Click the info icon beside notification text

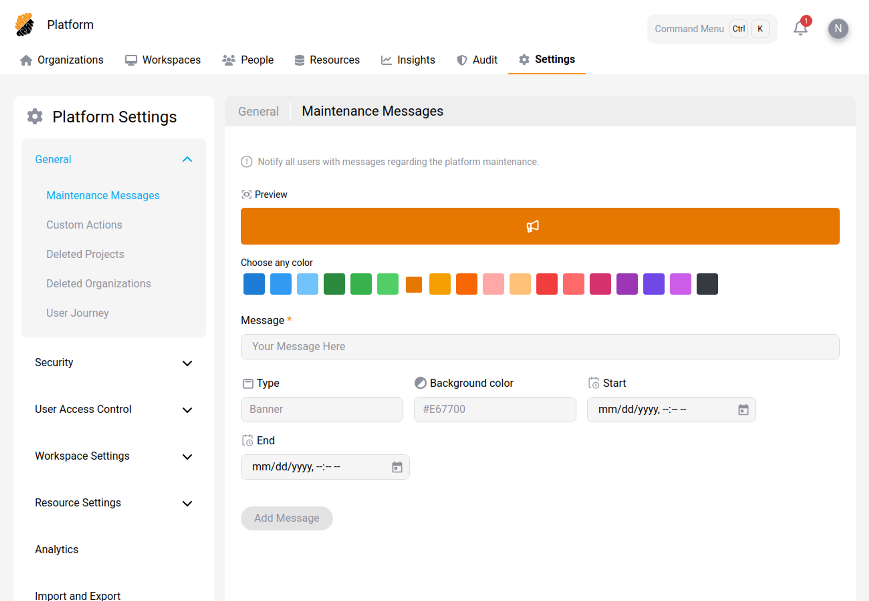point(247,162)
